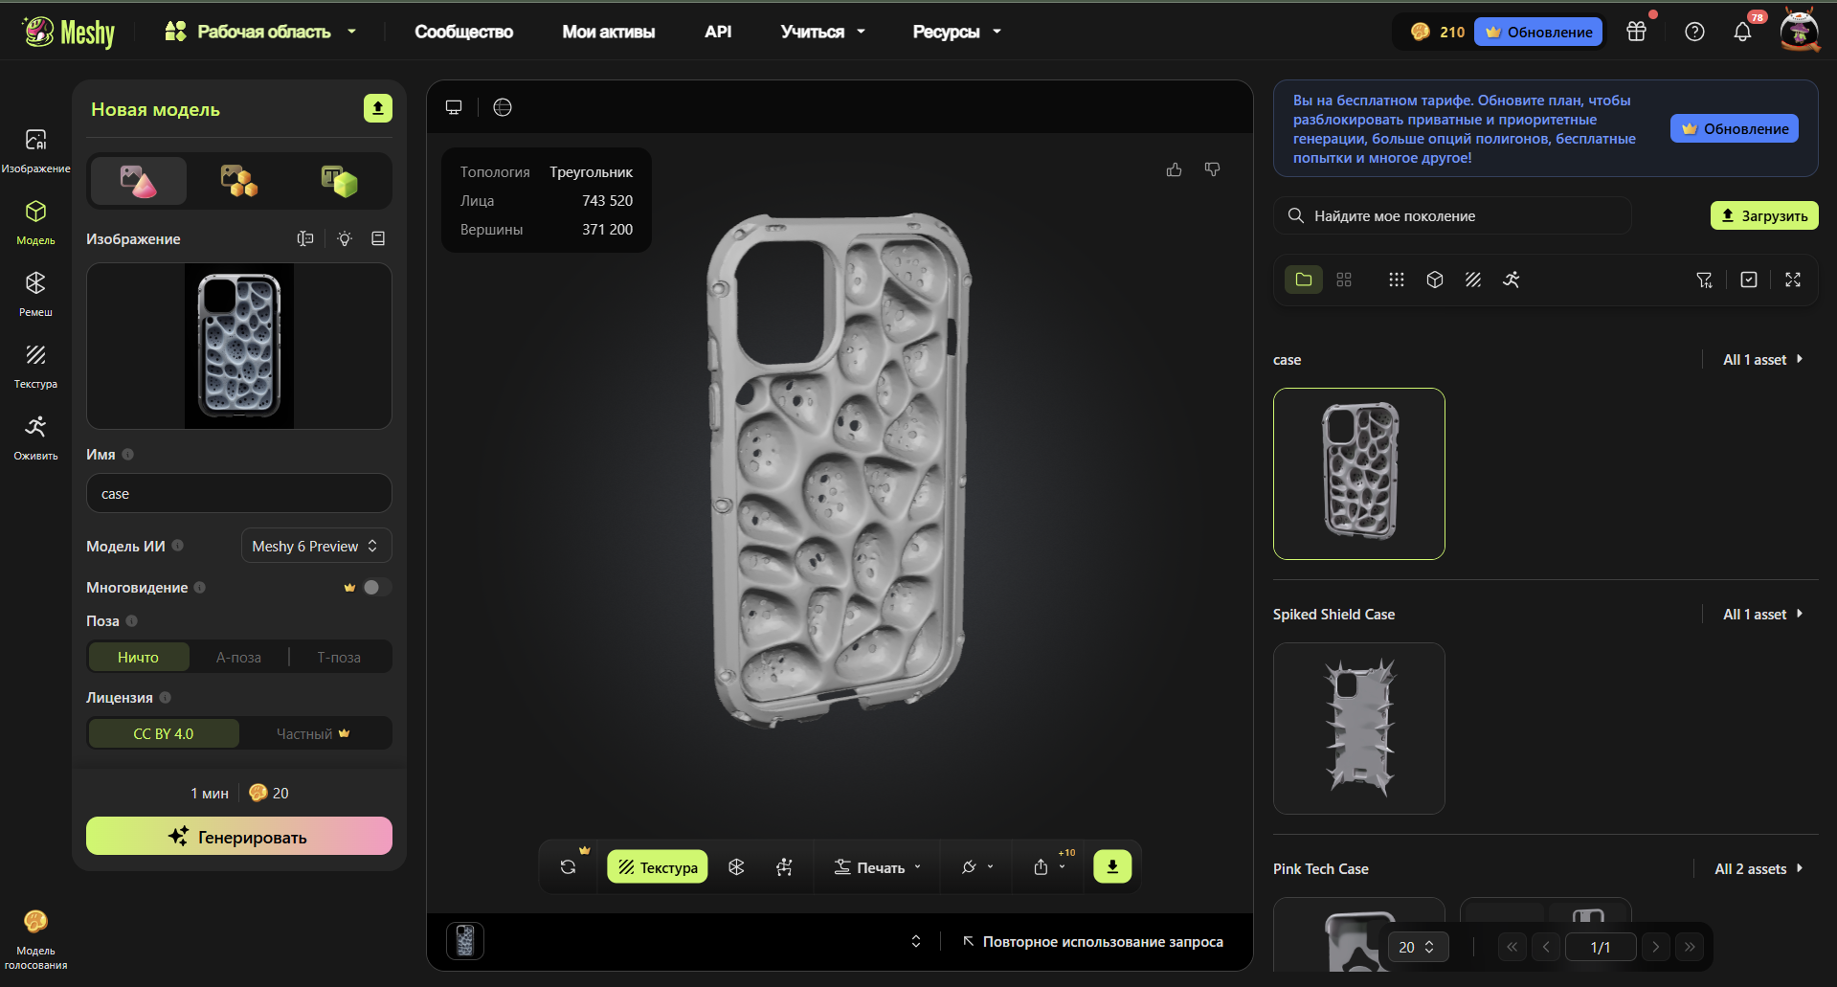This screenshot has width=1837, height=987.
Task: Switch assets to folder view
Action: [1304, 280]
